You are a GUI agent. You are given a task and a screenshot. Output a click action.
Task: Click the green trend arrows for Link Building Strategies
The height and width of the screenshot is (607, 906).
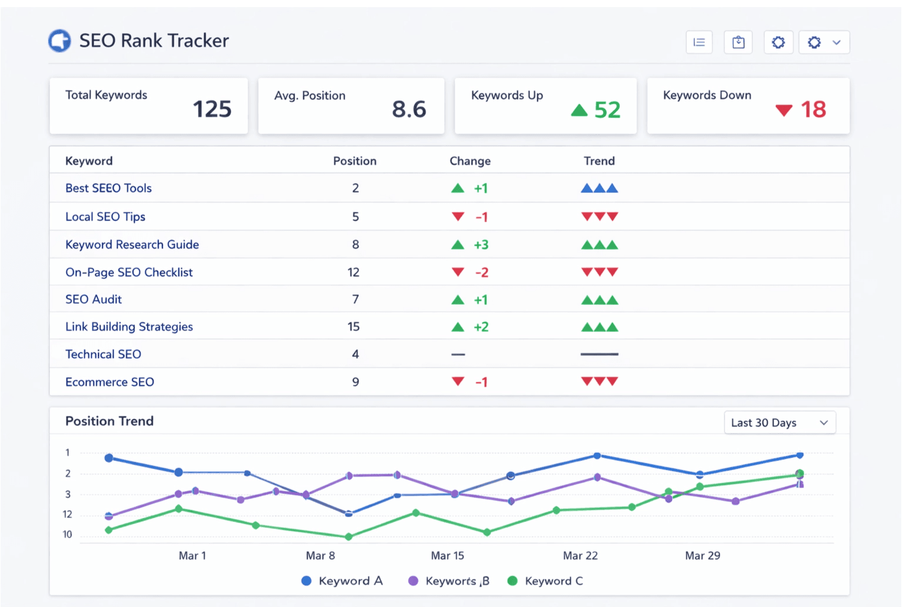click(x=599, y=327)
